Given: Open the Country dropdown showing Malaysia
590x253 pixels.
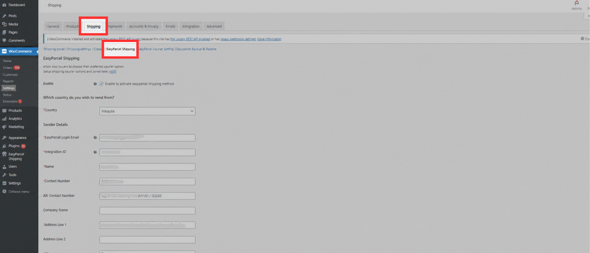Looking at the screenshot, I should click(x=147, y=111).
